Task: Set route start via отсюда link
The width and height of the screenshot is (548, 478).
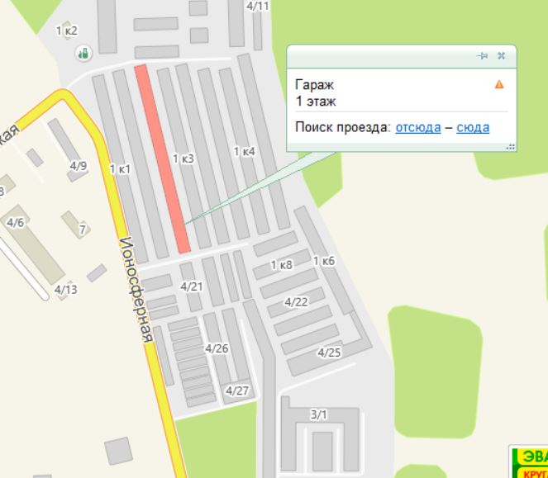Action: point(418,127)
